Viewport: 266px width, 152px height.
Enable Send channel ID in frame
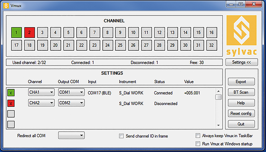point(121,136)
